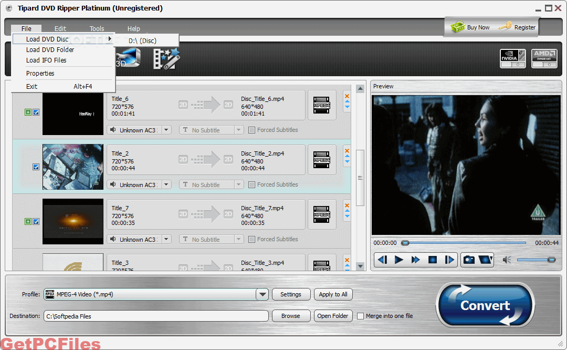
Task: Click Open Folder button
Action: click(x=333, y=316)
